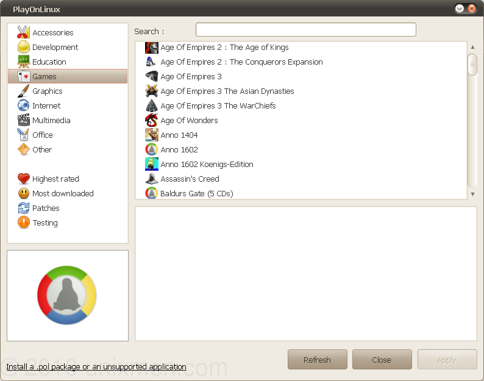Minimize the PlayOnLinux window
This screenshot has width=484, height=381.
pos(459,9)
